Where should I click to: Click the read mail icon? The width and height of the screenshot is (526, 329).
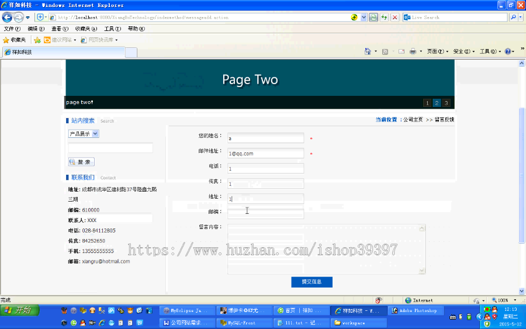click(401, 51)
